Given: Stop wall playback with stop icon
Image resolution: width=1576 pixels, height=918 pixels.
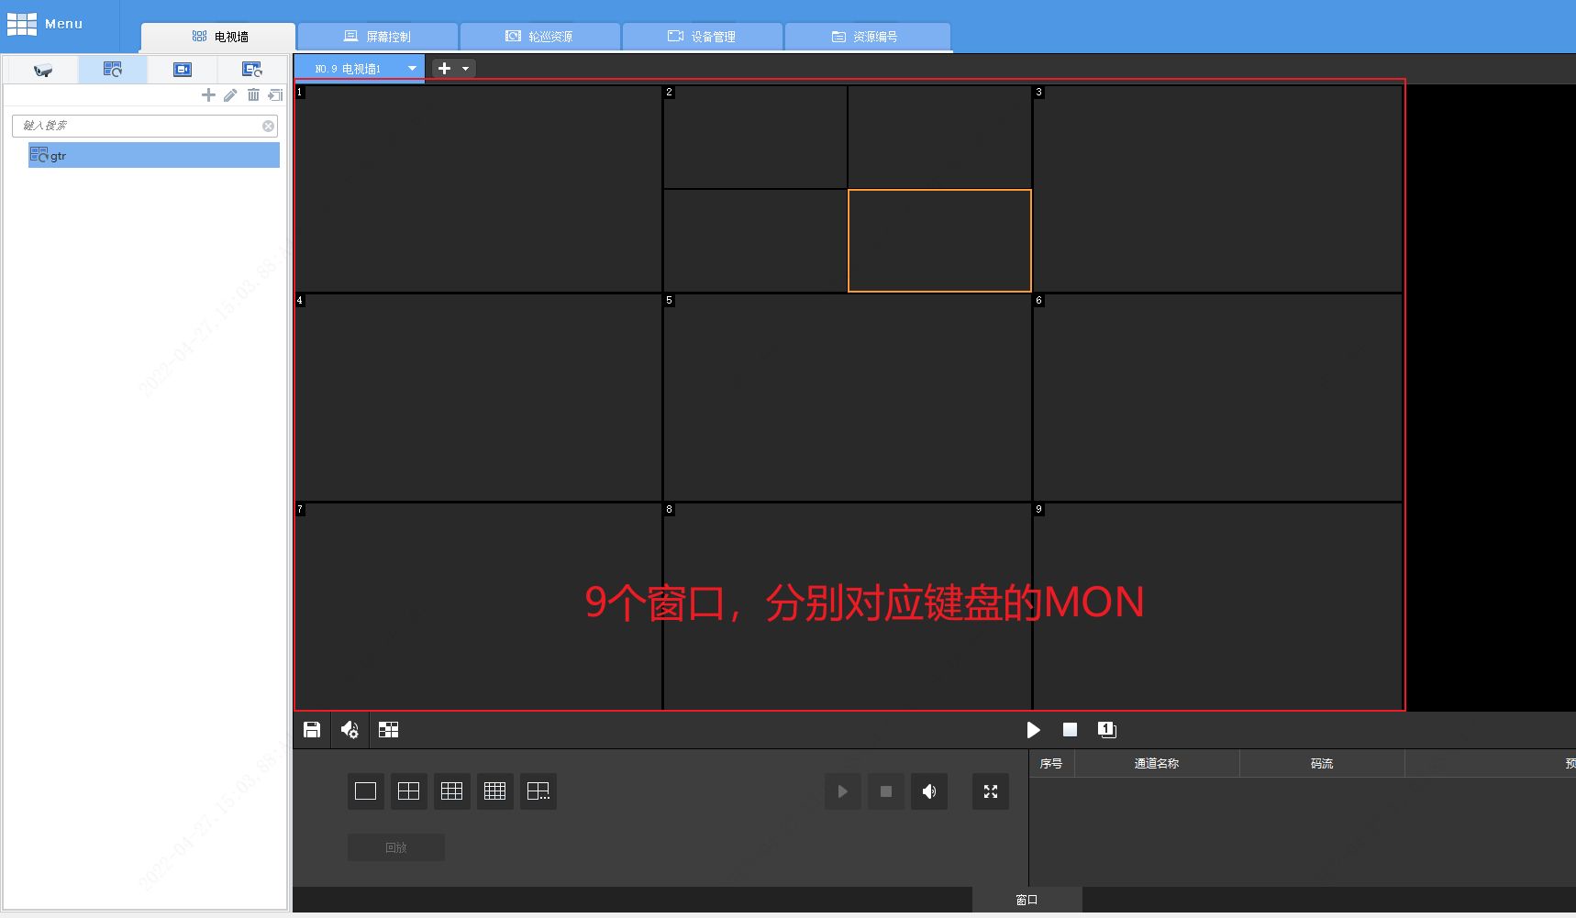Looking at the screenshot, I should (1070, 730).
